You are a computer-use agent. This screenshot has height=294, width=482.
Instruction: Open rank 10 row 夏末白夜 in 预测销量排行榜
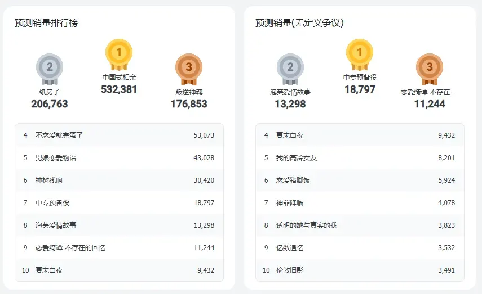click(120, 270)
